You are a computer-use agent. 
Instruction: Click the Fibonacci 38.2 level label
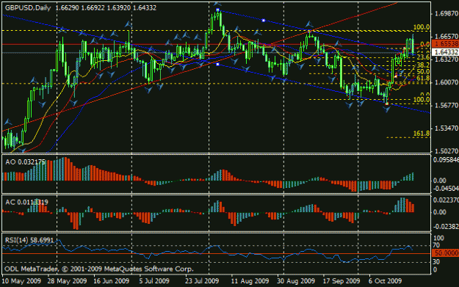point(423,65)
